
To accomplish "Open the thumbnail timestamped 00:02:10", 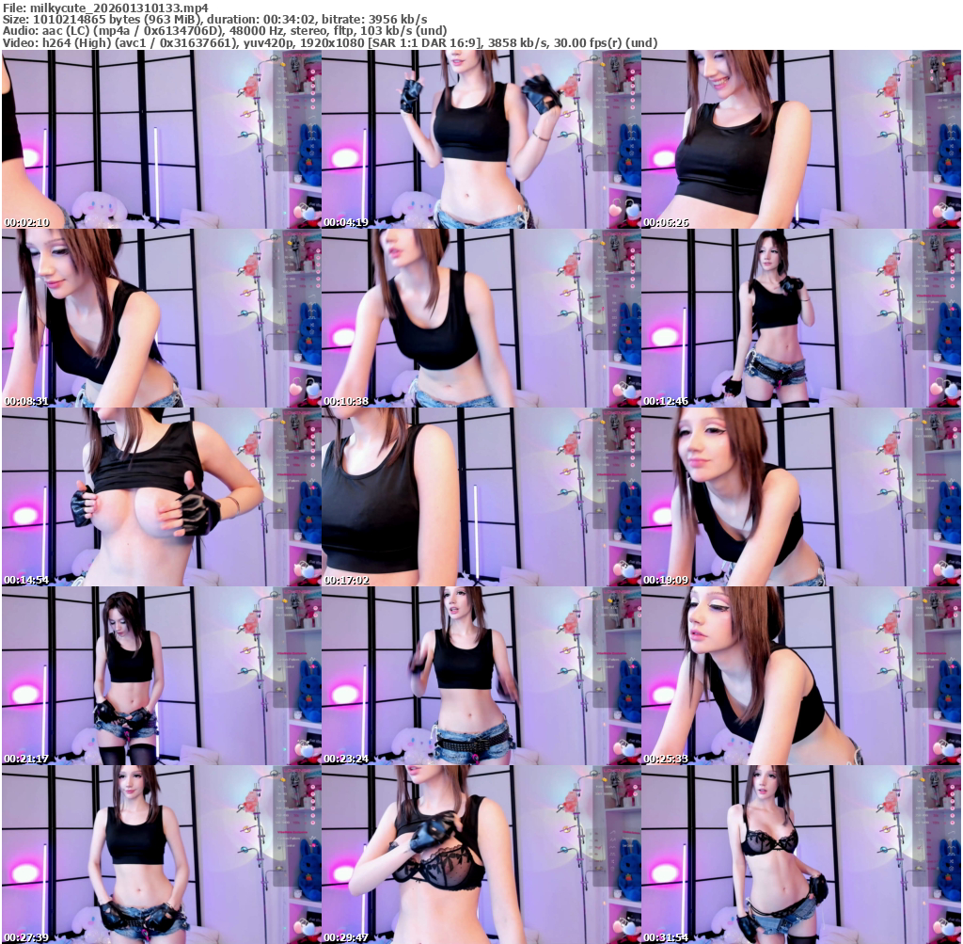I will (161, 139).
